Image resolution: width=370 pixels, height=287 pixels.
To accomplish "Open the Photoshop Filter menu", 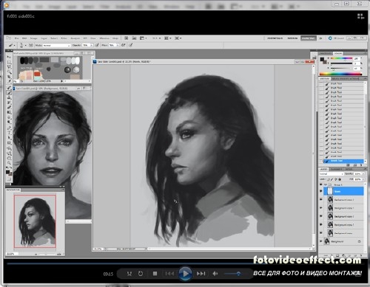I will coord(64,38).
